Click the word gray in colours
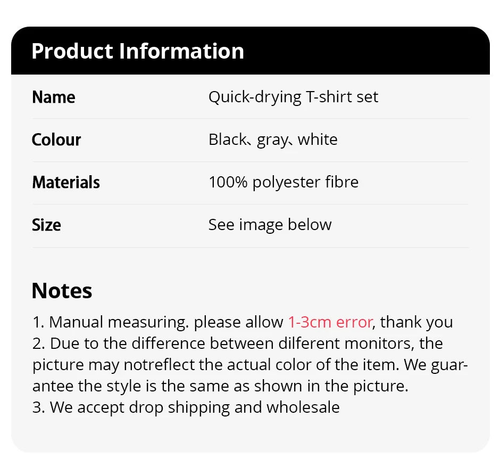The width and height of the screenshot is (500, 458). click(x=272, y=140)
